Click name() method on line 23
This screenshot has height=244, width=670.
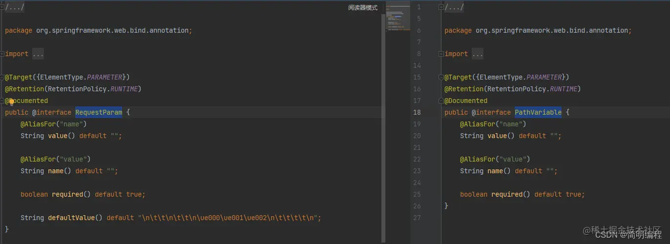tap(499, 171)
